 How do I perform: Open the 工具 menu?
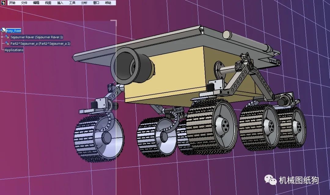pyautogui.click(x=72, y=3)
